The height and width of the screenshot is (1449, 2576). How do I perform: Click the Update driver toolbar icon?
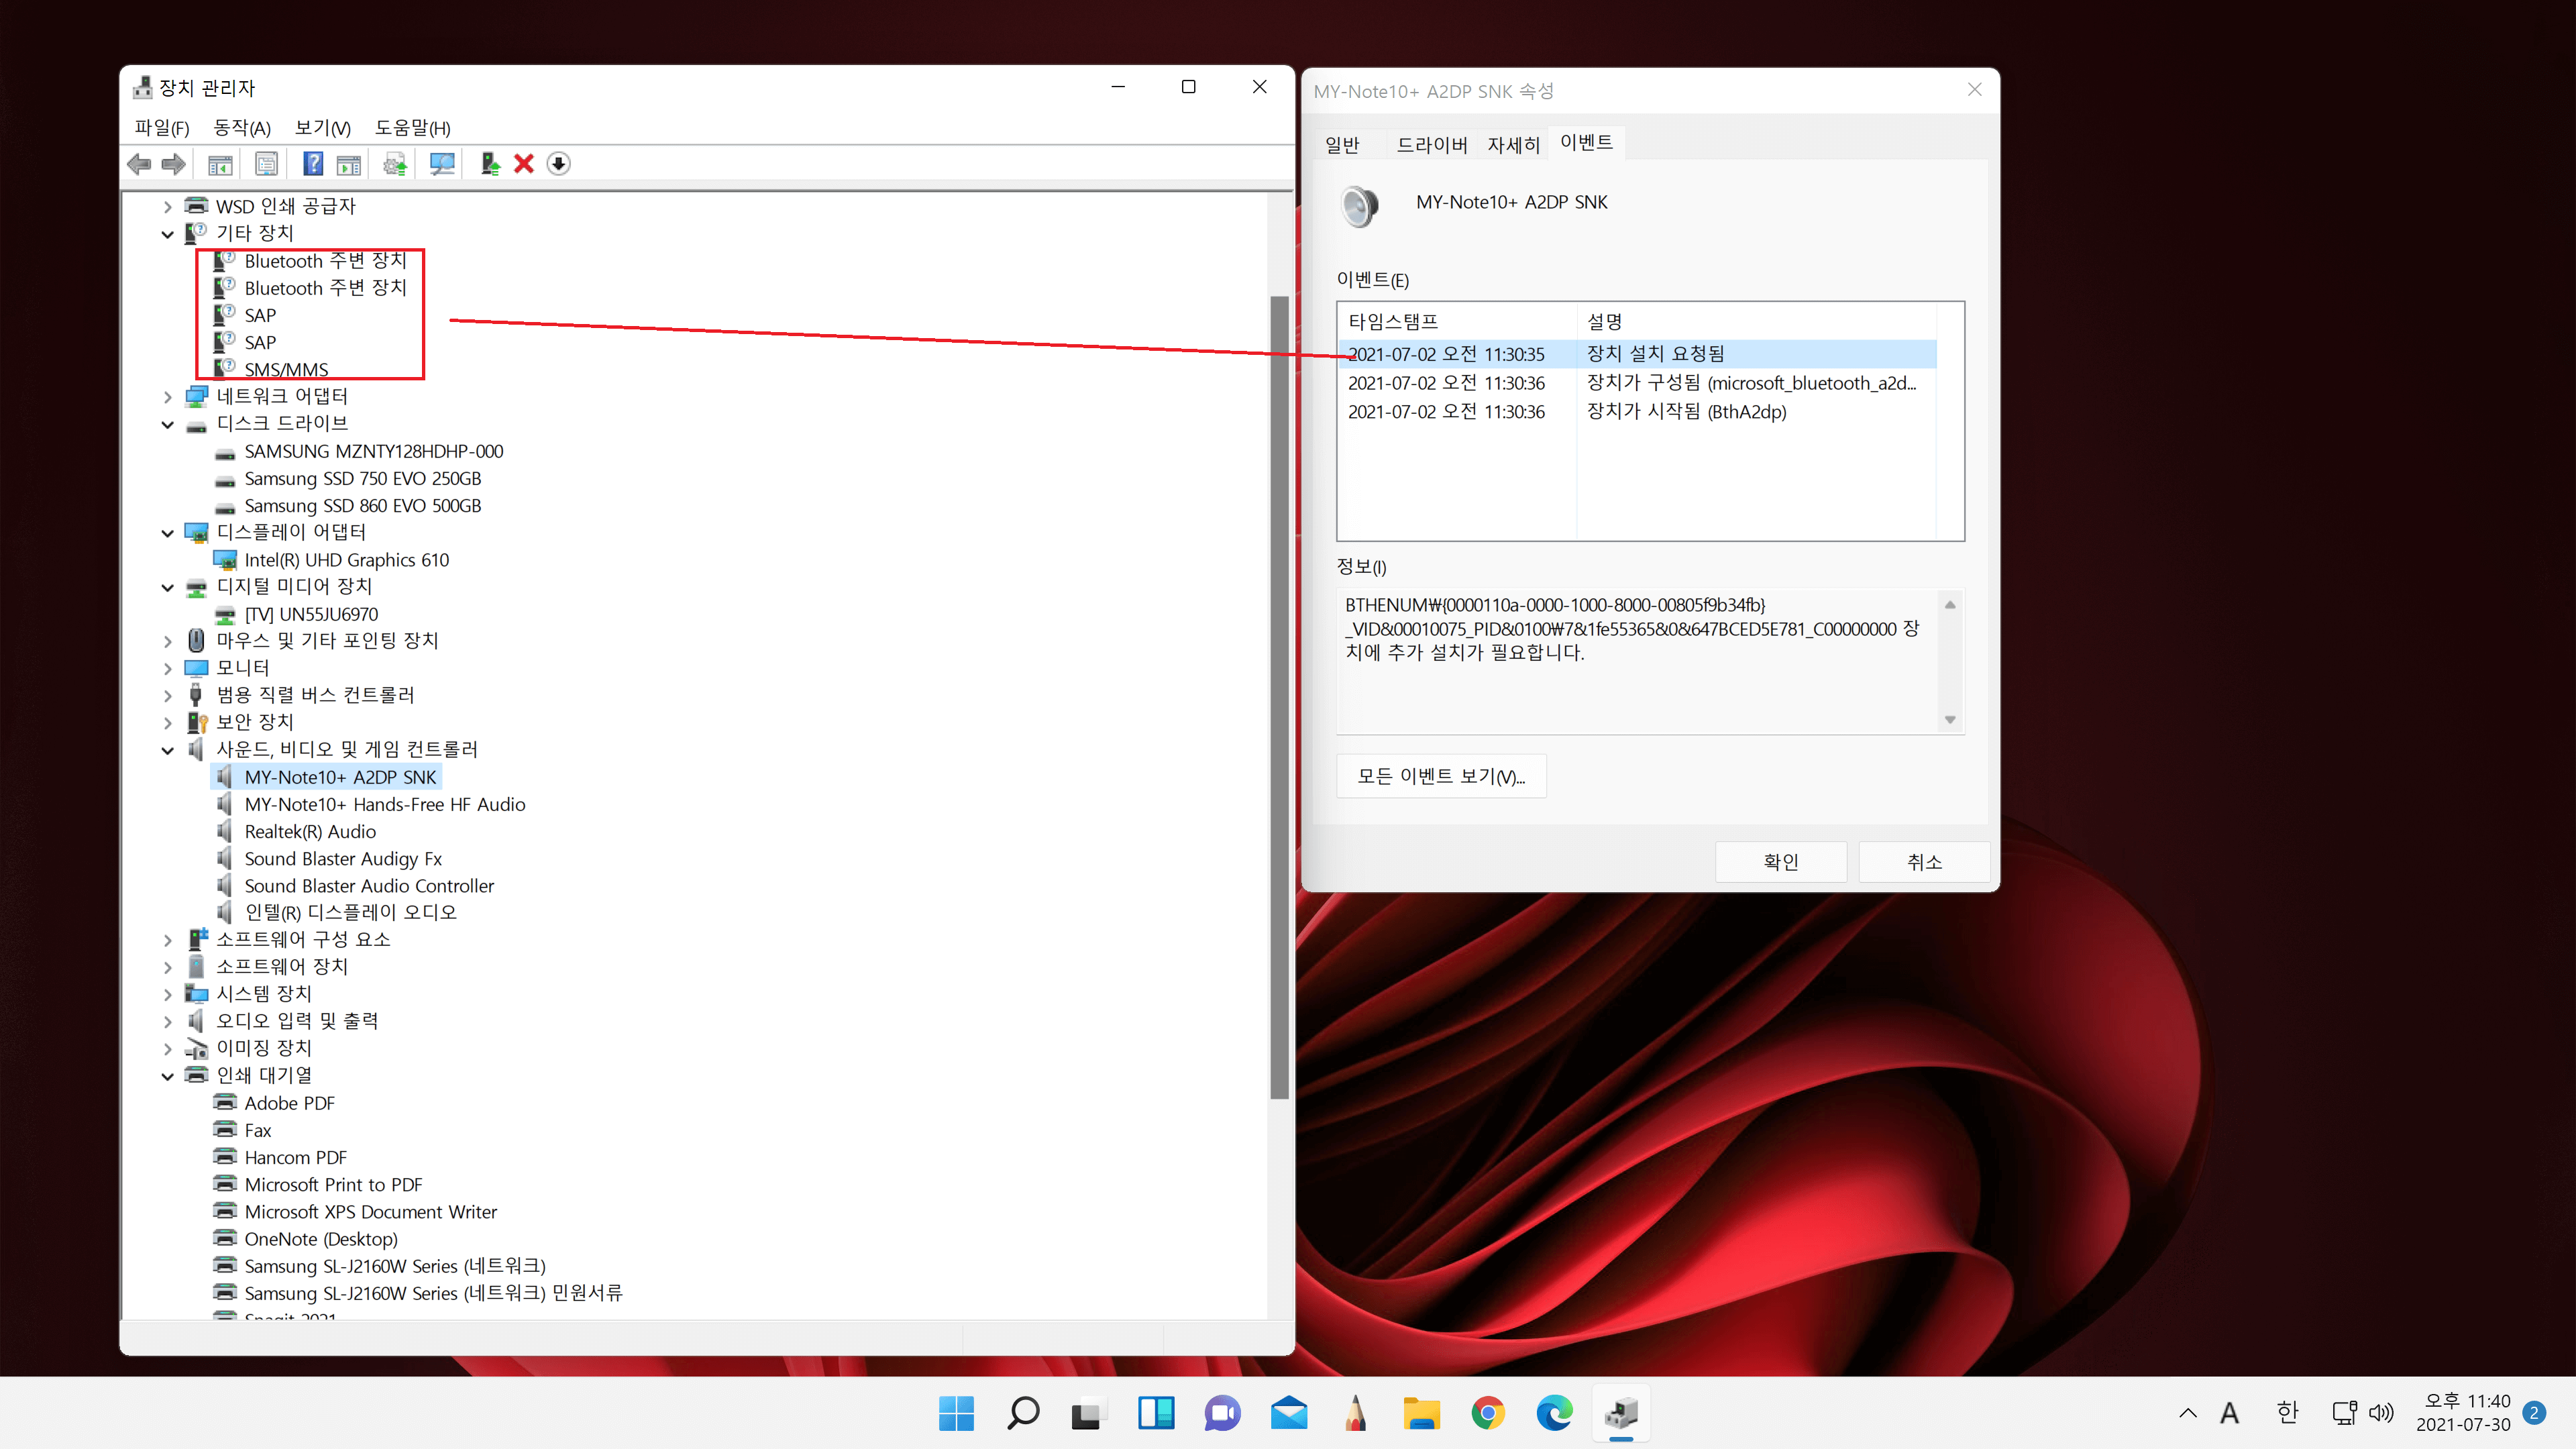395,164
